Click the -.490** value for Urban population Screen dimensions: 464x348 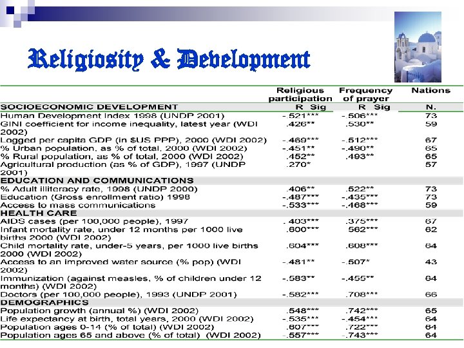click(358, 148)
